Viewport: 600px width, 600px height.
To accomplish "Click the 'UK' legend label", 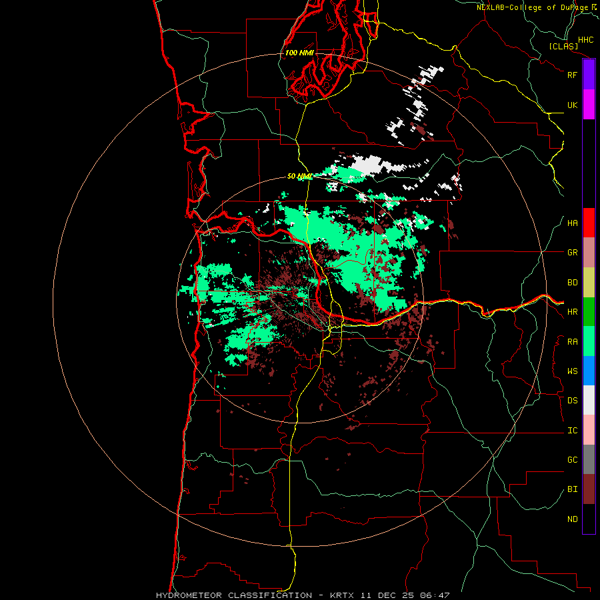I will [572, 105].
